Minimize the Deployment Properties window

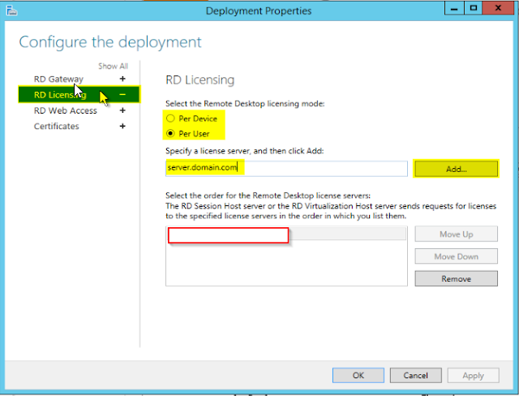coord(454,8)
